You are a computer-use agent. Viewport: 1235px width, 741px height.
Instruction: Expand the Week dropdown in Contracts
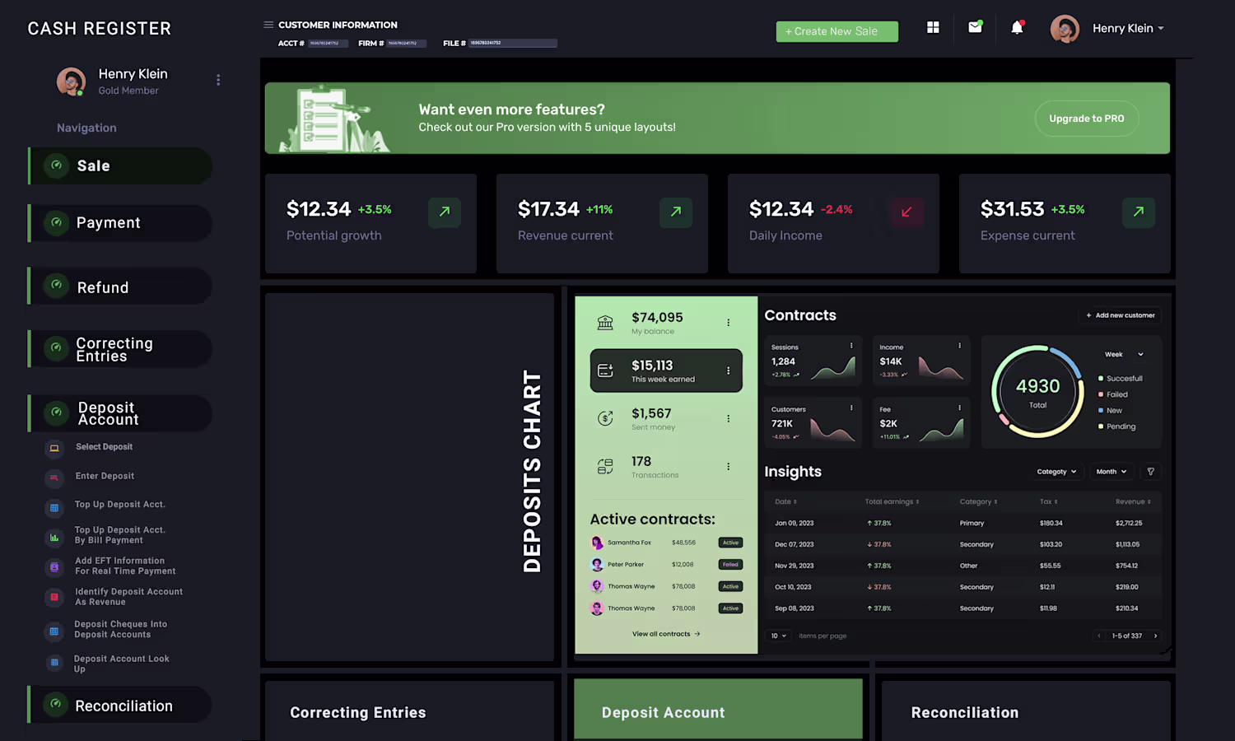[x=1125, y=355]
